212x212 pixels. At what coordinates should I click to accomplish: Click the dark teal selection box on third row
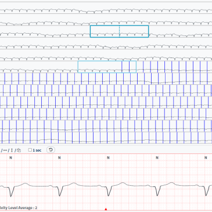(x=119, y=31)
